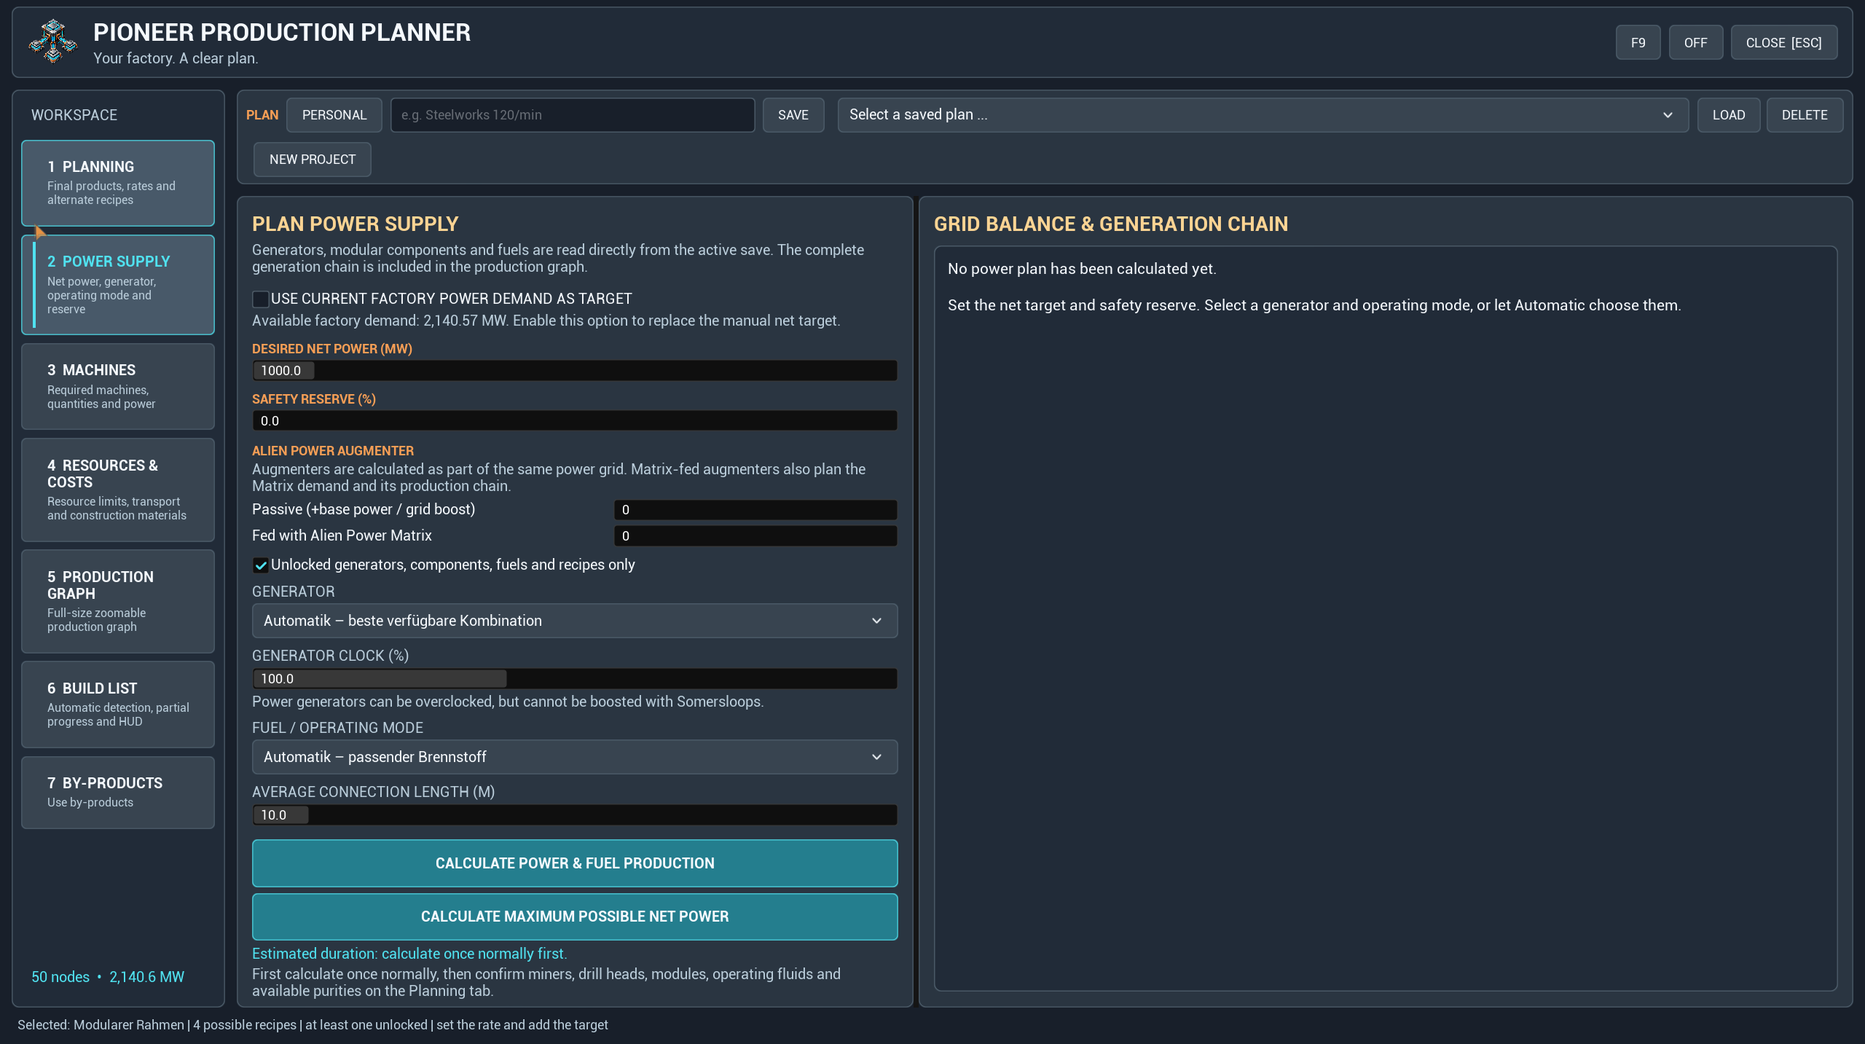Click the Pioneer Production Planner logo icon
1865x1044 pixels.
pos(52,42)
